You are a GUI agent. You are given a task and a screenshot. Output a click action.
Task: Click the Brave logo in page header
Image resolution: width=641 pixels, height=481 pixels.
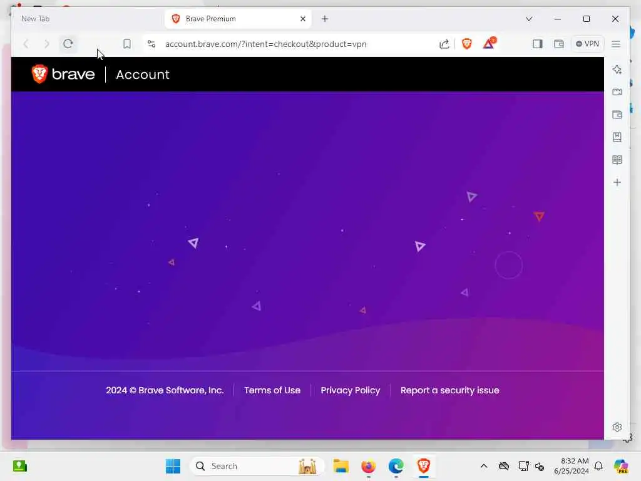coord(63,74)
